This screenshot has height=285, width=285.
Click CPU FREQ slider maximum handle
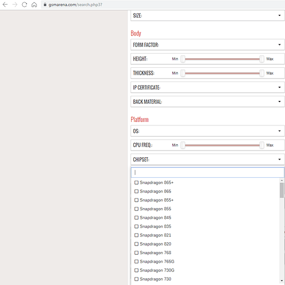click(262, 145)
